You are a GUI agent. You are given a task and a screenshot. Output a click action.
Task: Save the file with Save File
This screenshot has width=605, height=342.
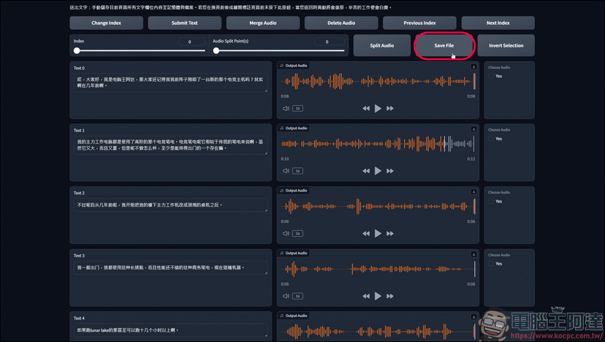point(443,45)
